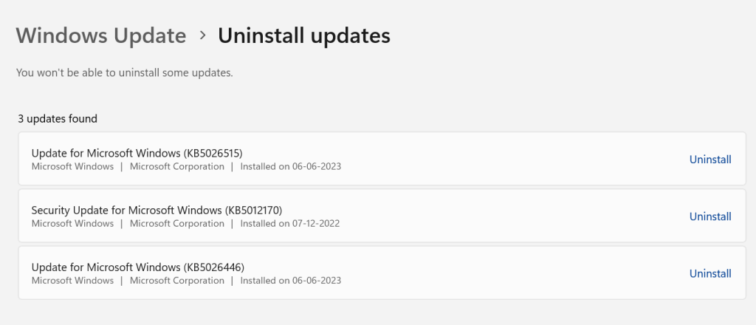Select the Uninstall updates page heading
The width and height of the screenshot is (756, 325).
(303, 35)
